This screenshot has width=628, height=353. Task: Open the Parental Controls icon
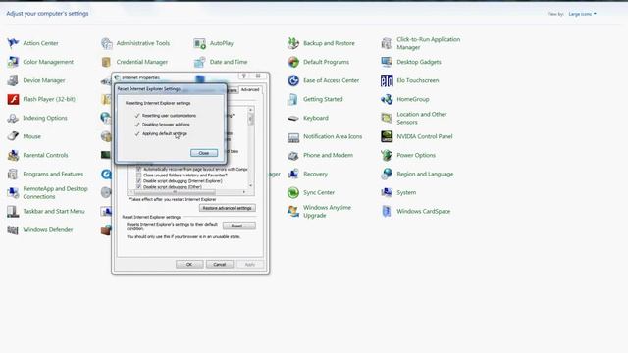(x=13, y=155)
